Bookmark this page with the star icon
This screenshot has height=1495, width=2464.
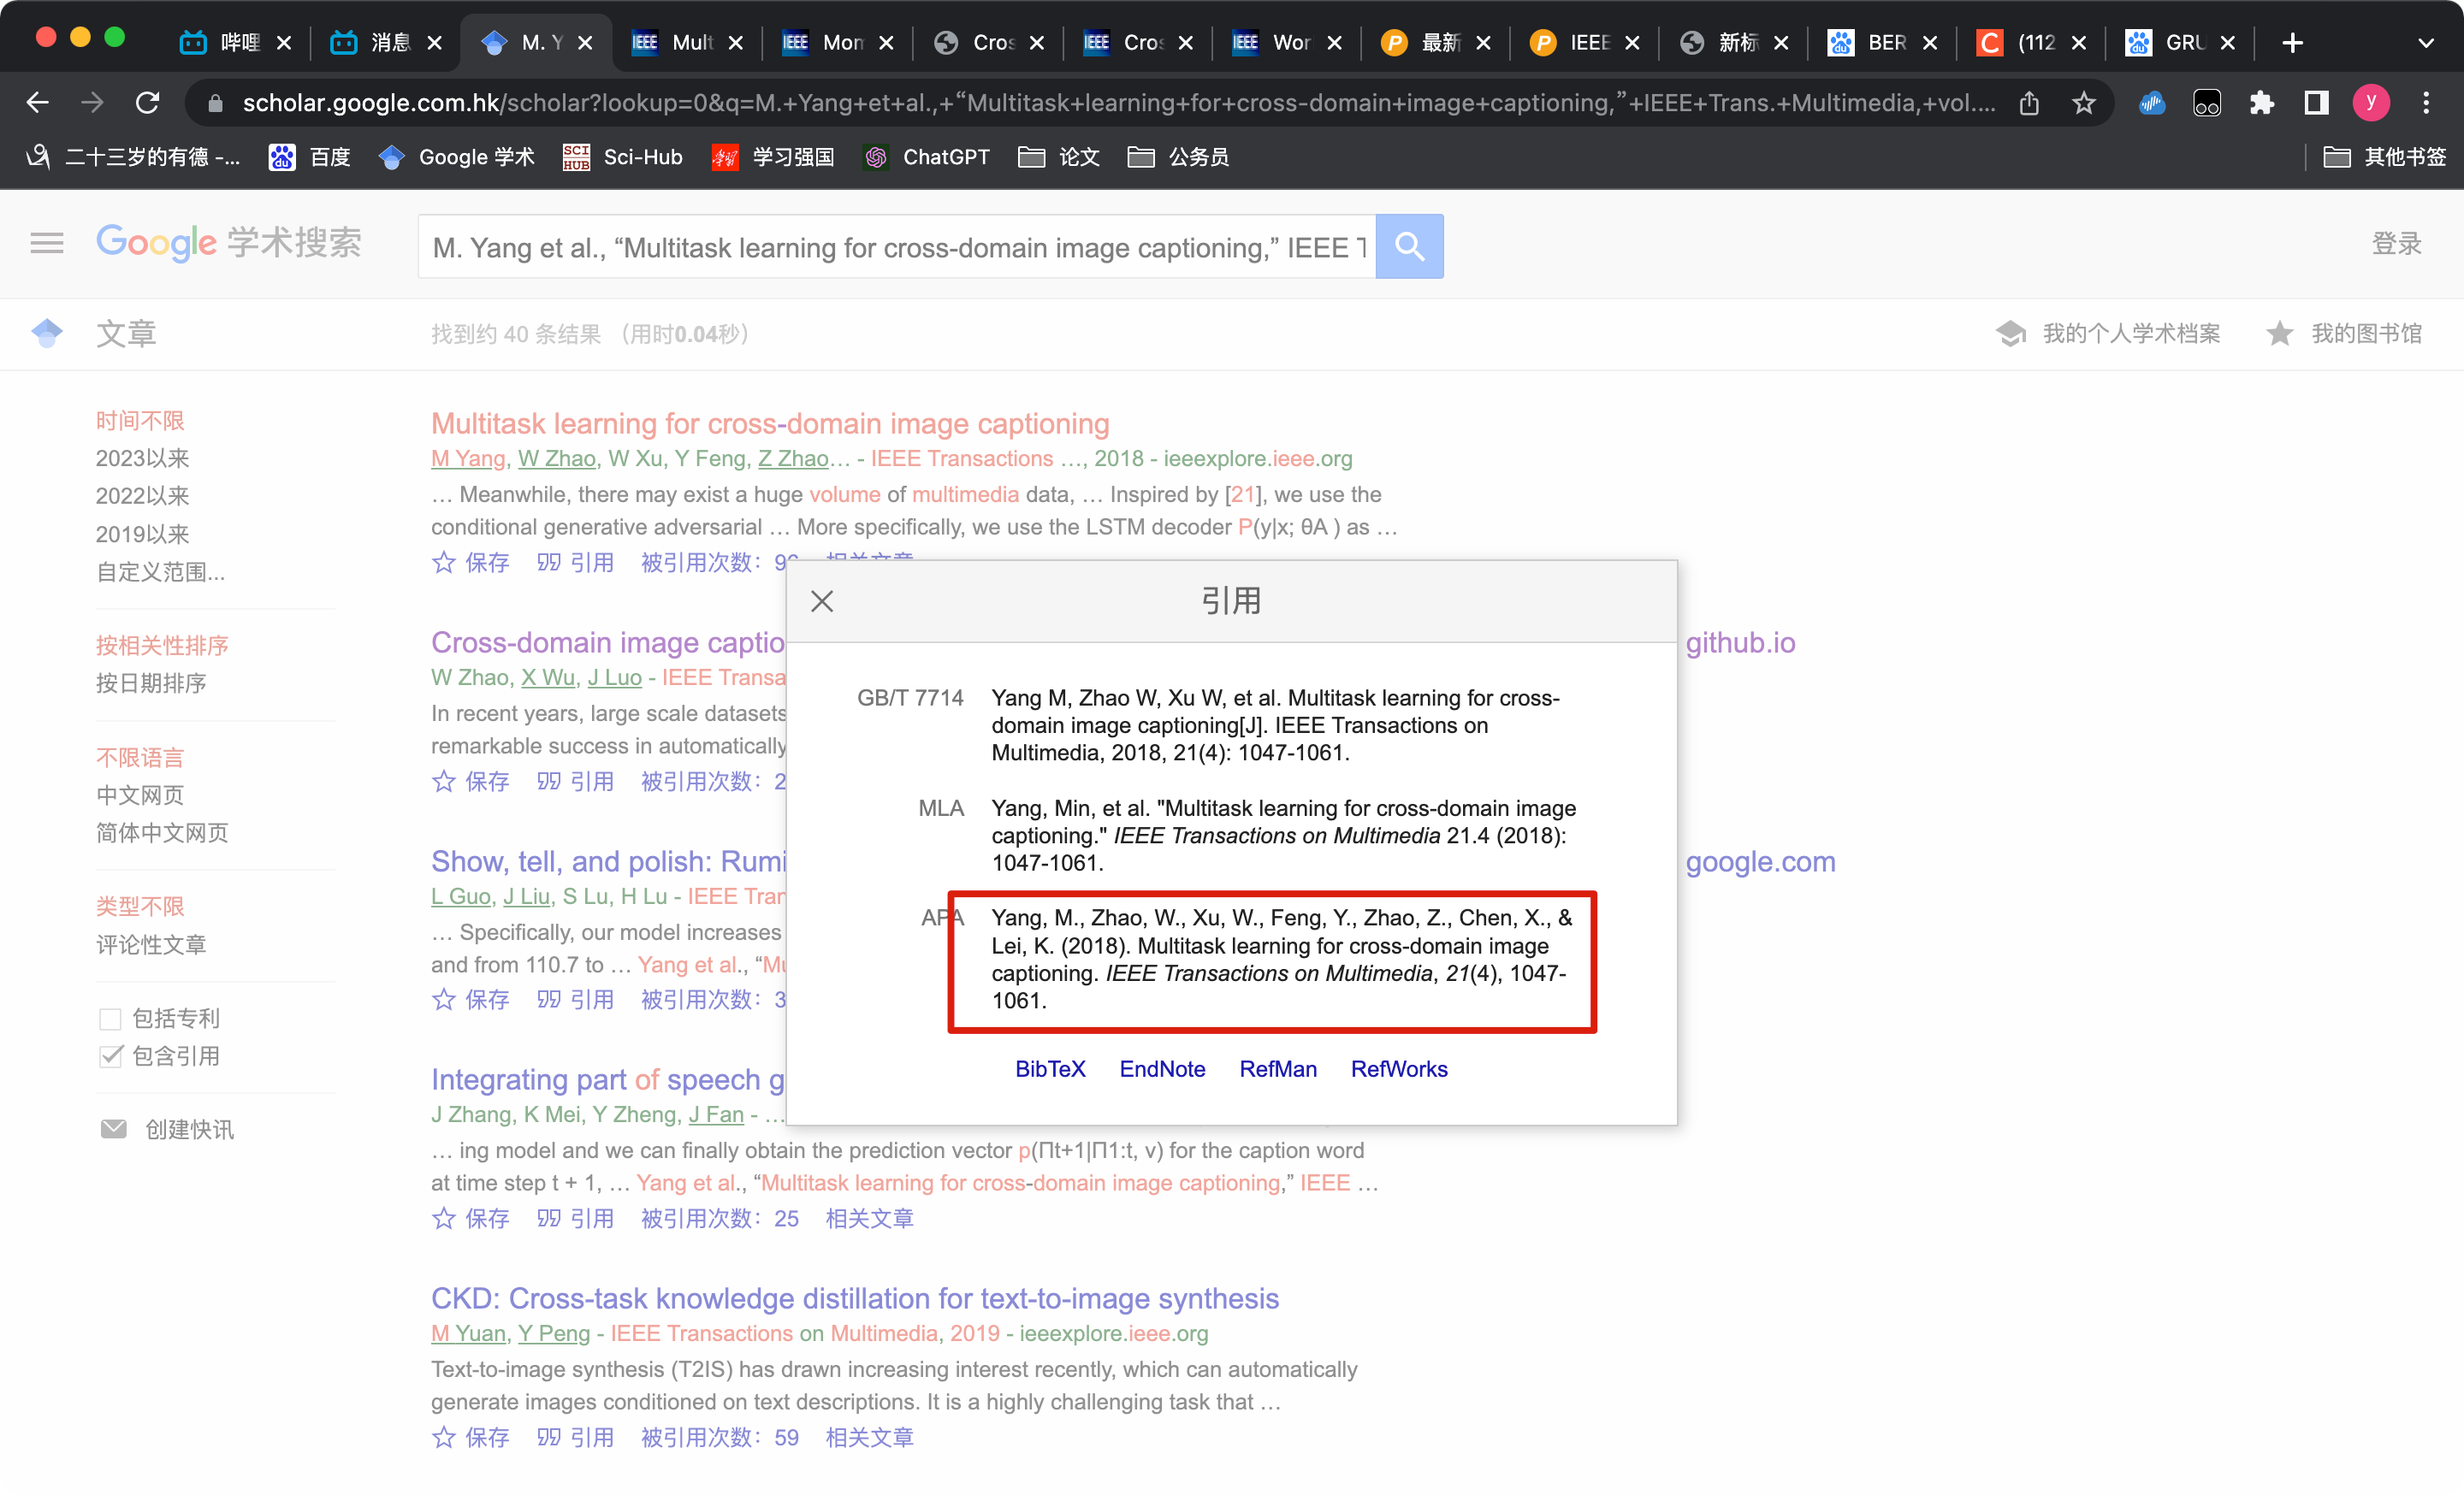2084,102
